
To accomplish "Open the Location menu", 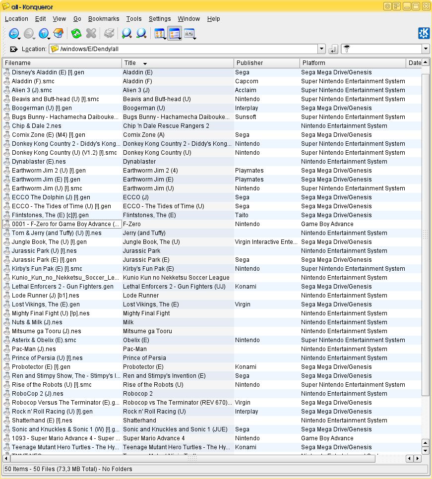I will pyautogui.click(x=16, y=19).
